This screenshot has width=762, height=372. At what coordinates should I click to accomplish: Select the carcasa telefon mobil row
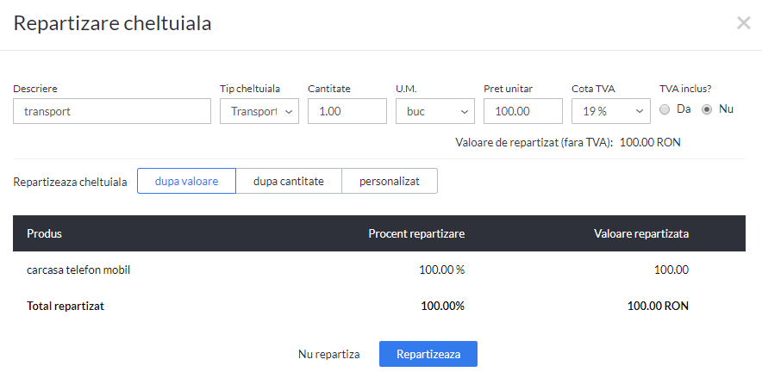tap(379, 270)
